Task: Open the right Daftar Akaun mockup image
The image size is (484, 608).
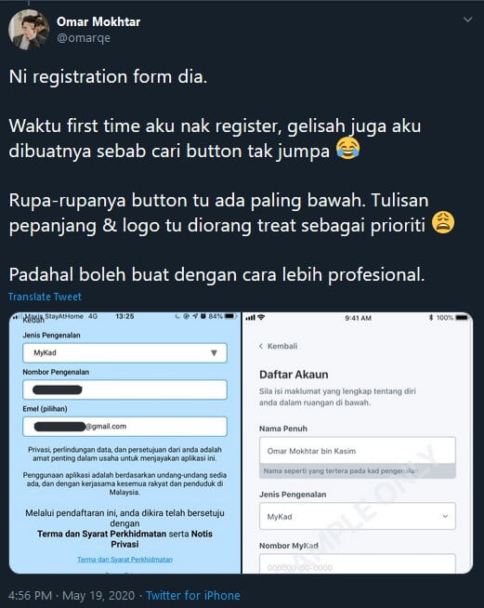Action: tap(358, 443)
